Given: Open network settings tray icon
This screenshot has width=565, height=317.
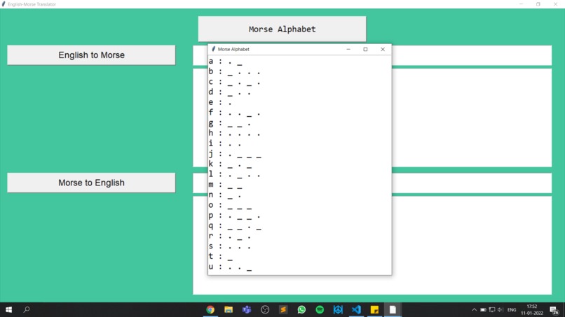Looking at the screenshot, I should tap(492, 309).
